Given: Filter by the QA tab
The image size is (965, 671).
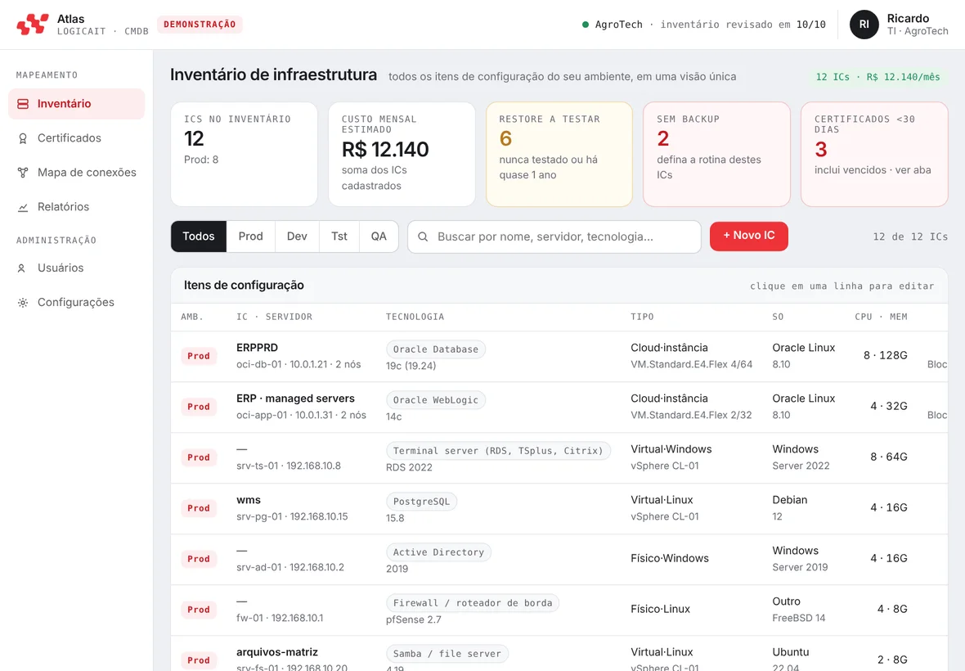Looking at the screenshot, I should [379, 236].
